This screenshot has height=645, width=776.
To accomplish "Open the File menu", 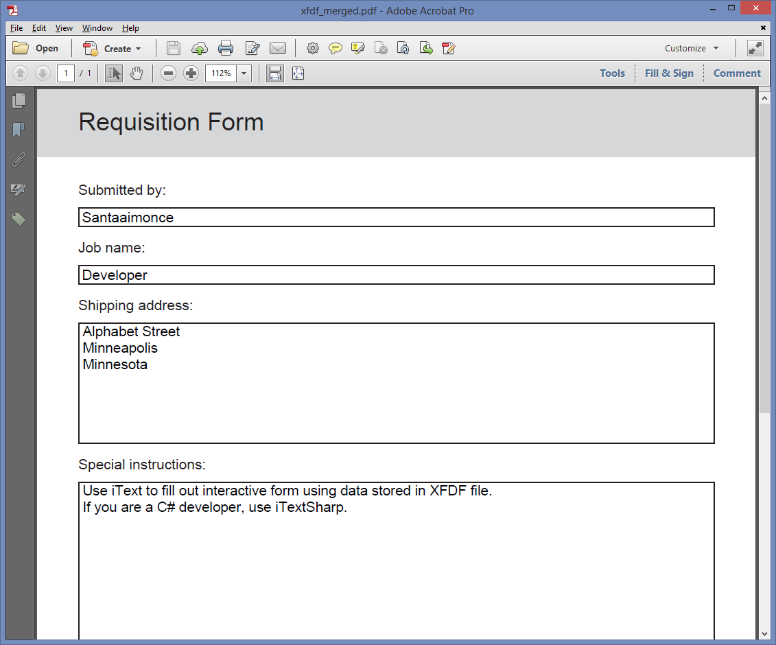I will click(16, 28).
